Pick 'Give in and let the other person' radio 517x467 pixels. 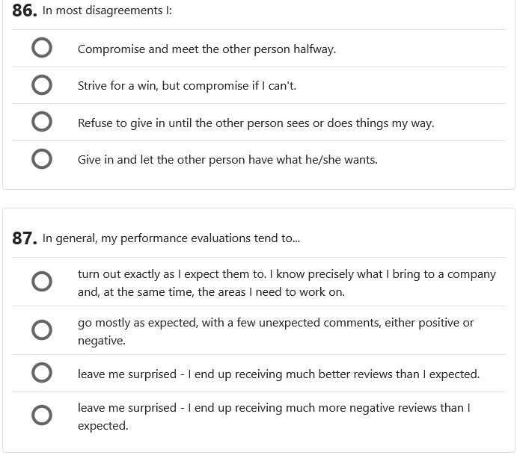pyautogui.click(x=42, y=159)
